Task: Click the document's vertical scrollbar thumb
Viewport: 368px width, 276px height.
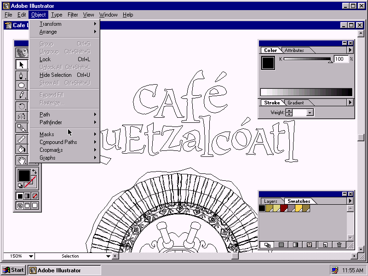Action: 361,137
